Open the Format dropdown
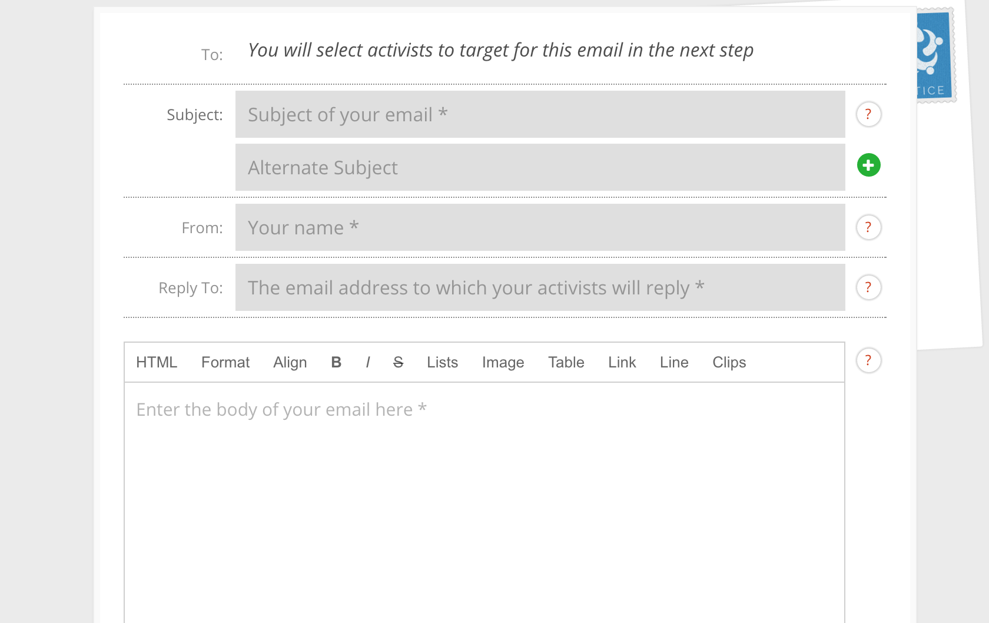This screenshot has height=623, width=989. [x=225, y=362]
